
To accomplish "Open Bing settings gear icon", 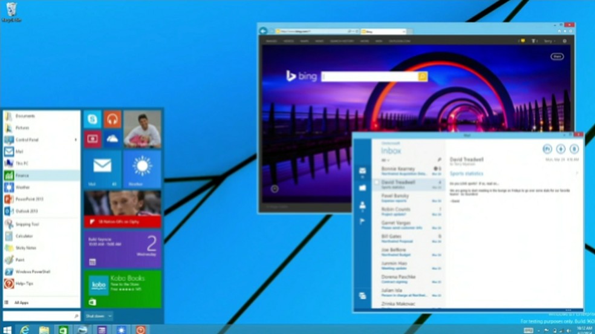I will (565, 41).
